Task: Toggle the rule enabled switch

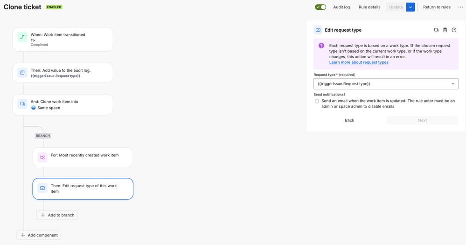Action: (320, 7)
